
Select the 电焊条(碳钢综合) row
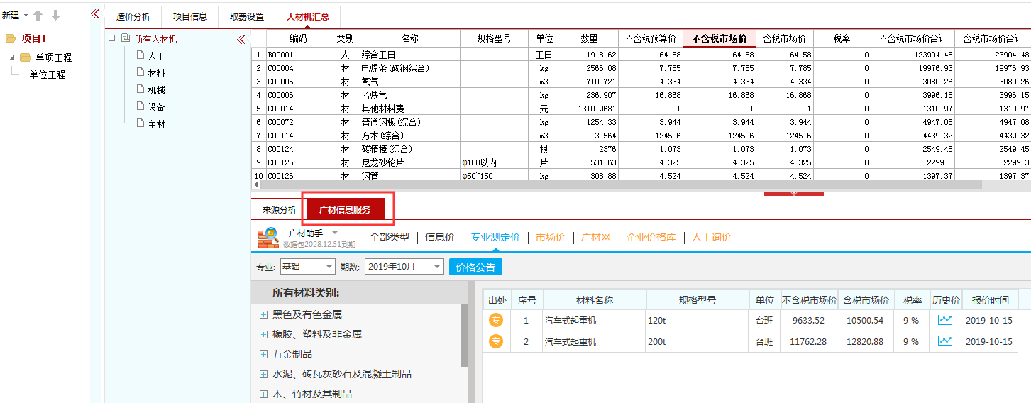tap(641, 68)
